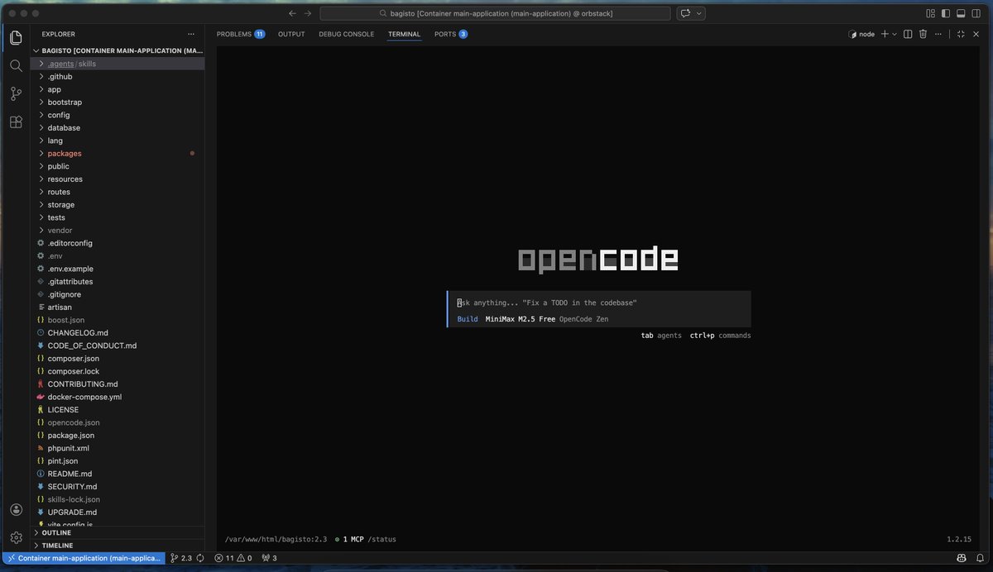Expand the vendor folder
This screenshot has height=572, width=993.
click(118, 230)
